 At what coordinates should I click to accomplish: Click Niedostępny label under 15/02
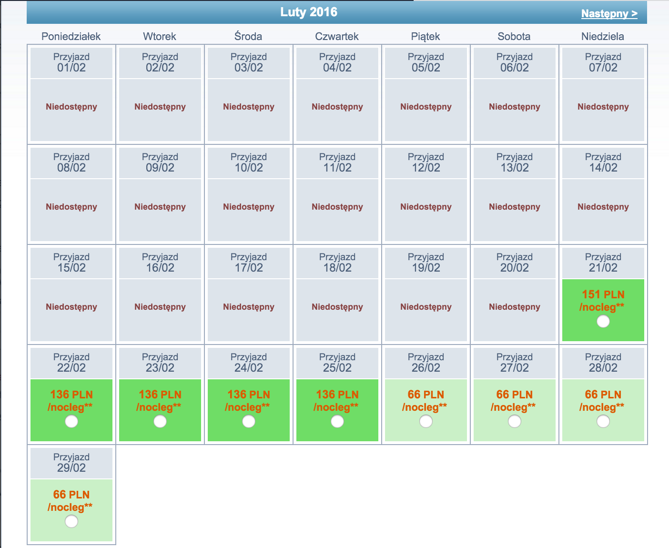[x=71, y=307]
